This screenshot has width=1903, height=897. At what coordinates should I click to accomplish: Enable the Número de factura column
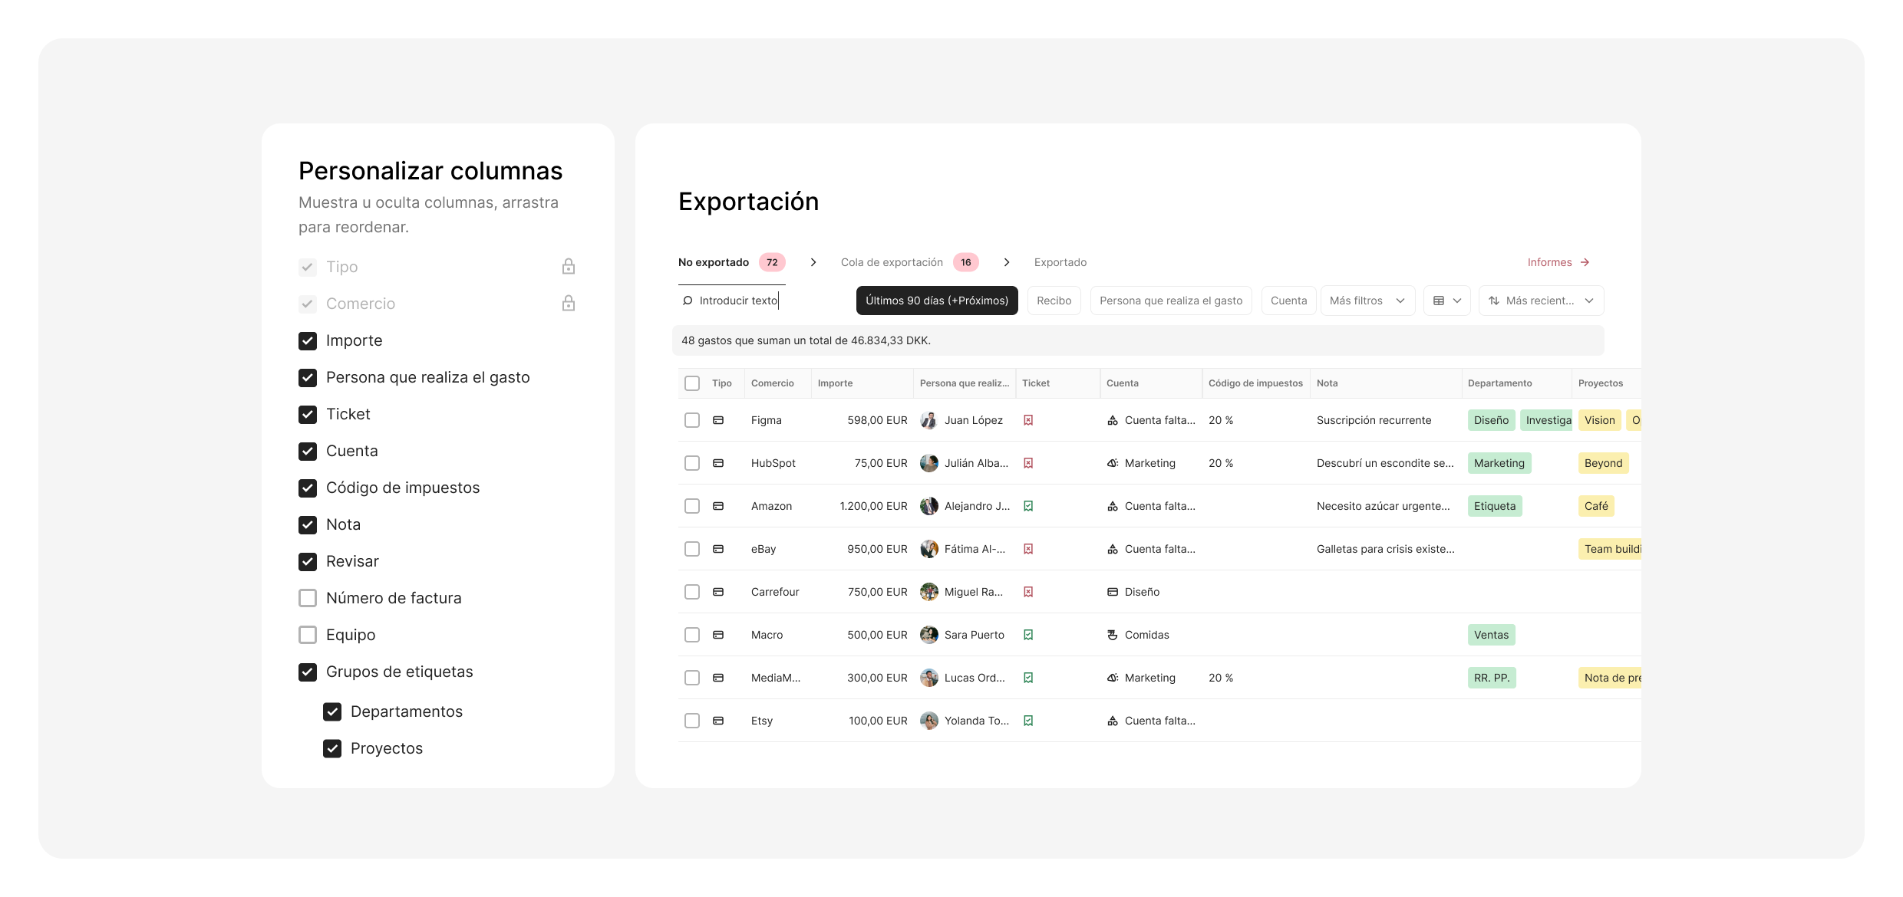tap(308, 598)
